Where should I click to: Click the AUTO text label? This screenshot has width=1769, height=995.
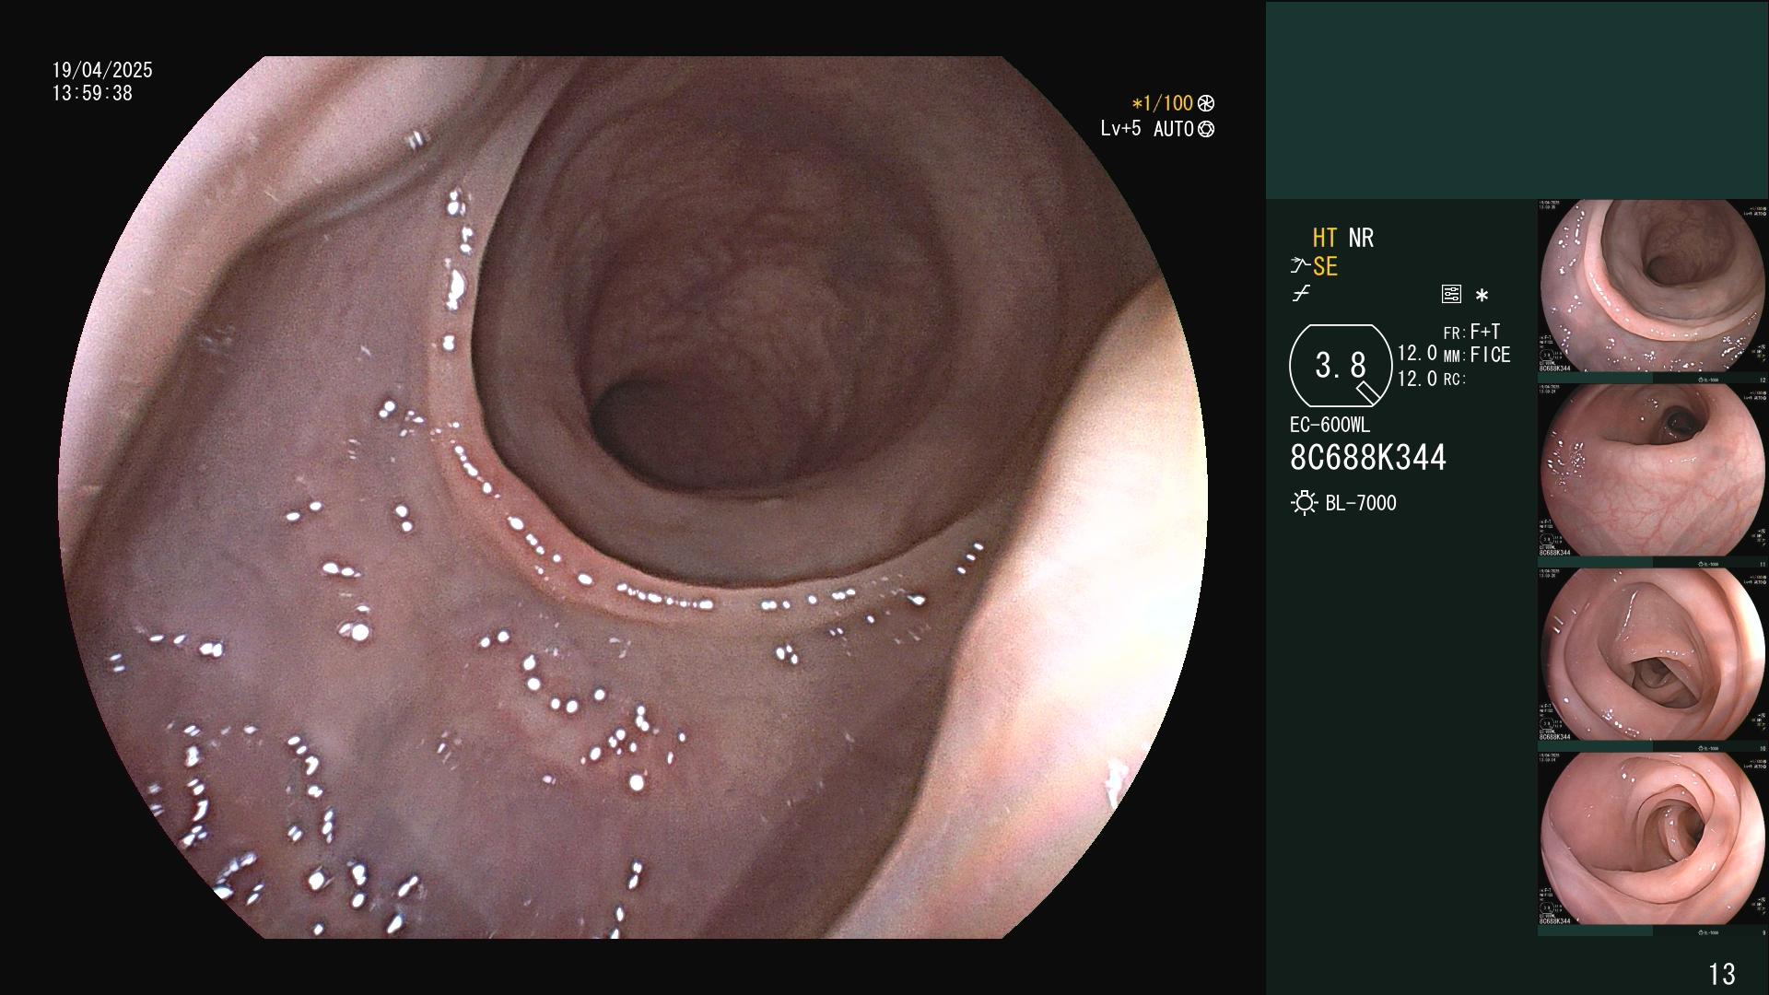(x=1174, y=129)
